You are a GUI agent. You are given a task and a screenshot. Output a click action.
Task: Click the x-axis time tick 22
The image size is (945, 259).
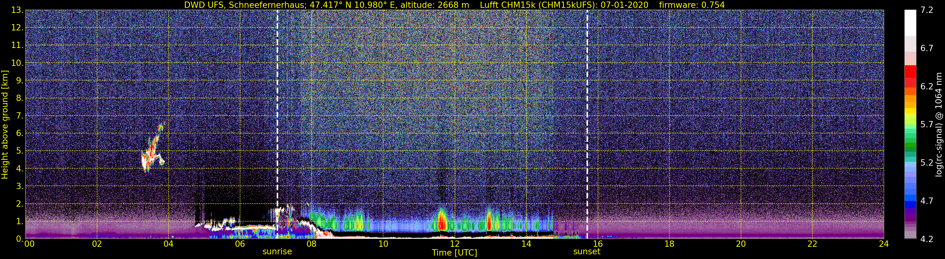coord(812,244)
